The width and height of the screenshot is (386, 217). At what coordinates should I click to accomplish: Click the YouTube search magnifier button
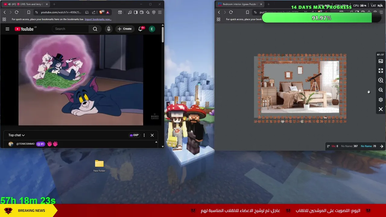(x=95, y=29)
